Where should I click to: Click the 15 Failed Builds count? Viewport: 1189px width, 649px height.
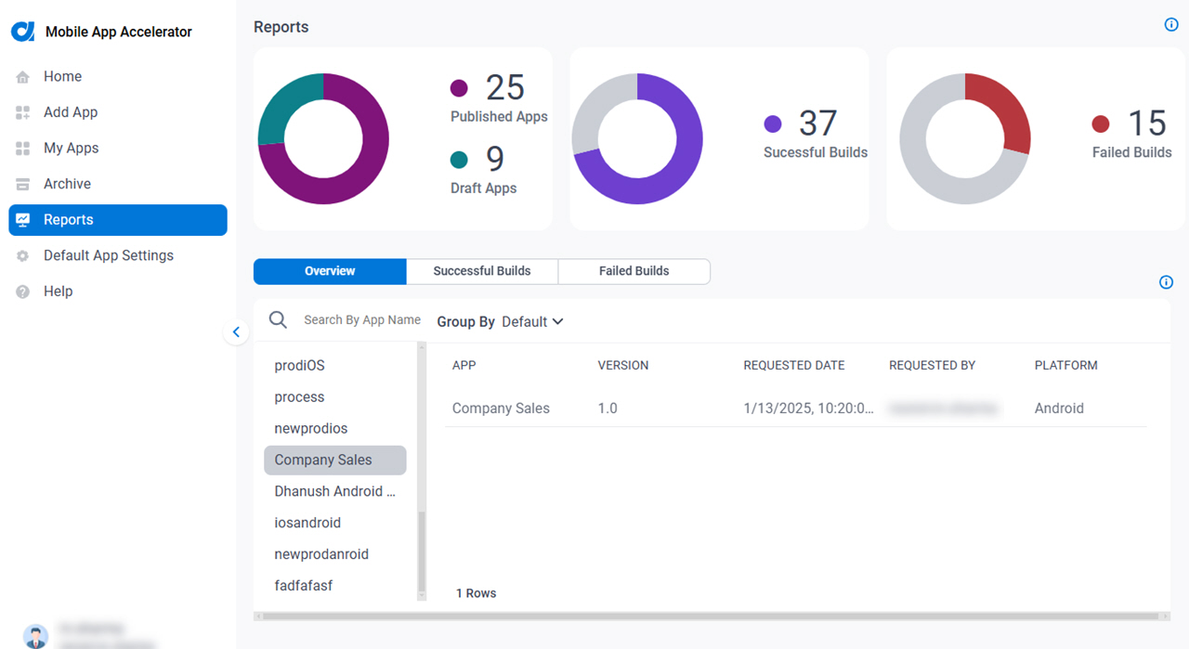point(1147,123)
